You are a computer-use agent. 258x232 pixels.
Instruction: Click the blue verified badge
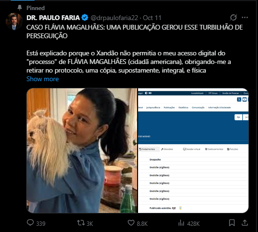(85, 18)
